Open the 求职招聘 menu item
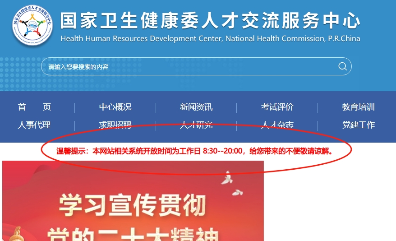The height and width of the screenshot is (241, 396). [115, 125]
